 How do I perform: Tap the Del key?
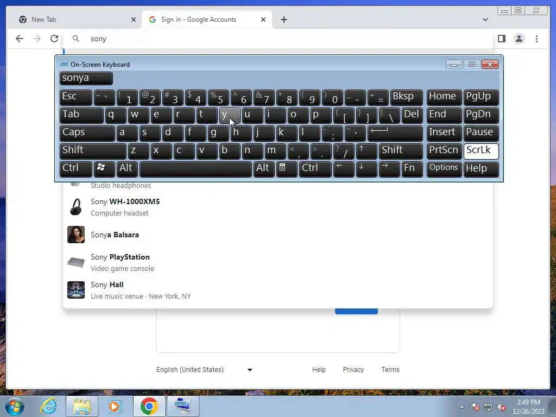412,115
